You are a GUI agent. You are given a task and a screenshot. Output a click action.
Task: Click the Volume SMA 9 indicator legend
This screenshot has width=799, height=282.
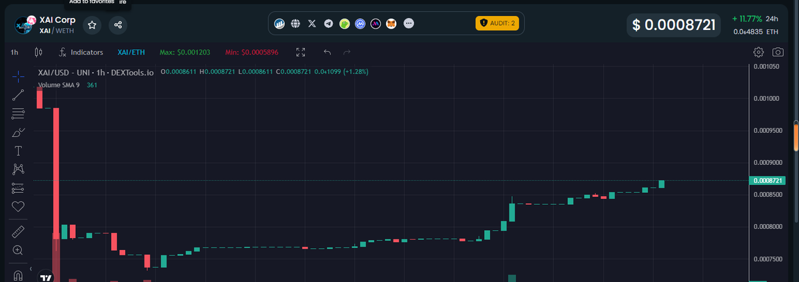coord(59,85)
